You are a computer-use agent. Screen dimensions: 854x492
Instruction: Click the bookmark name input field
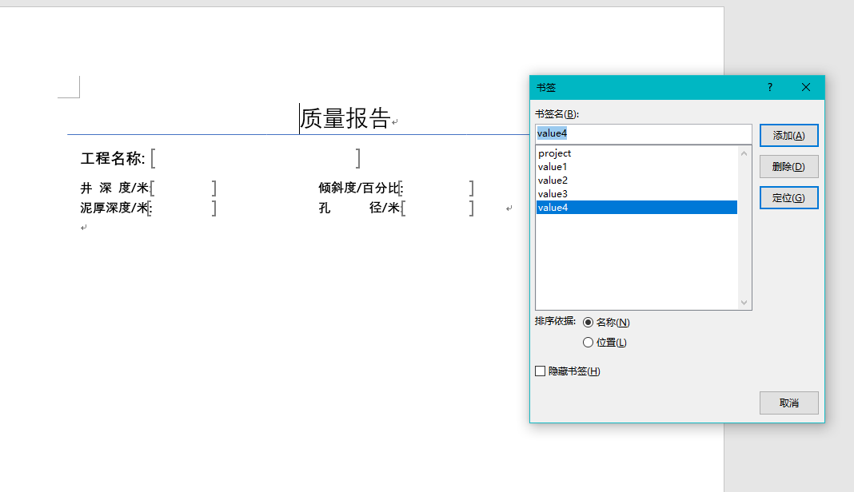pos(640,133)
